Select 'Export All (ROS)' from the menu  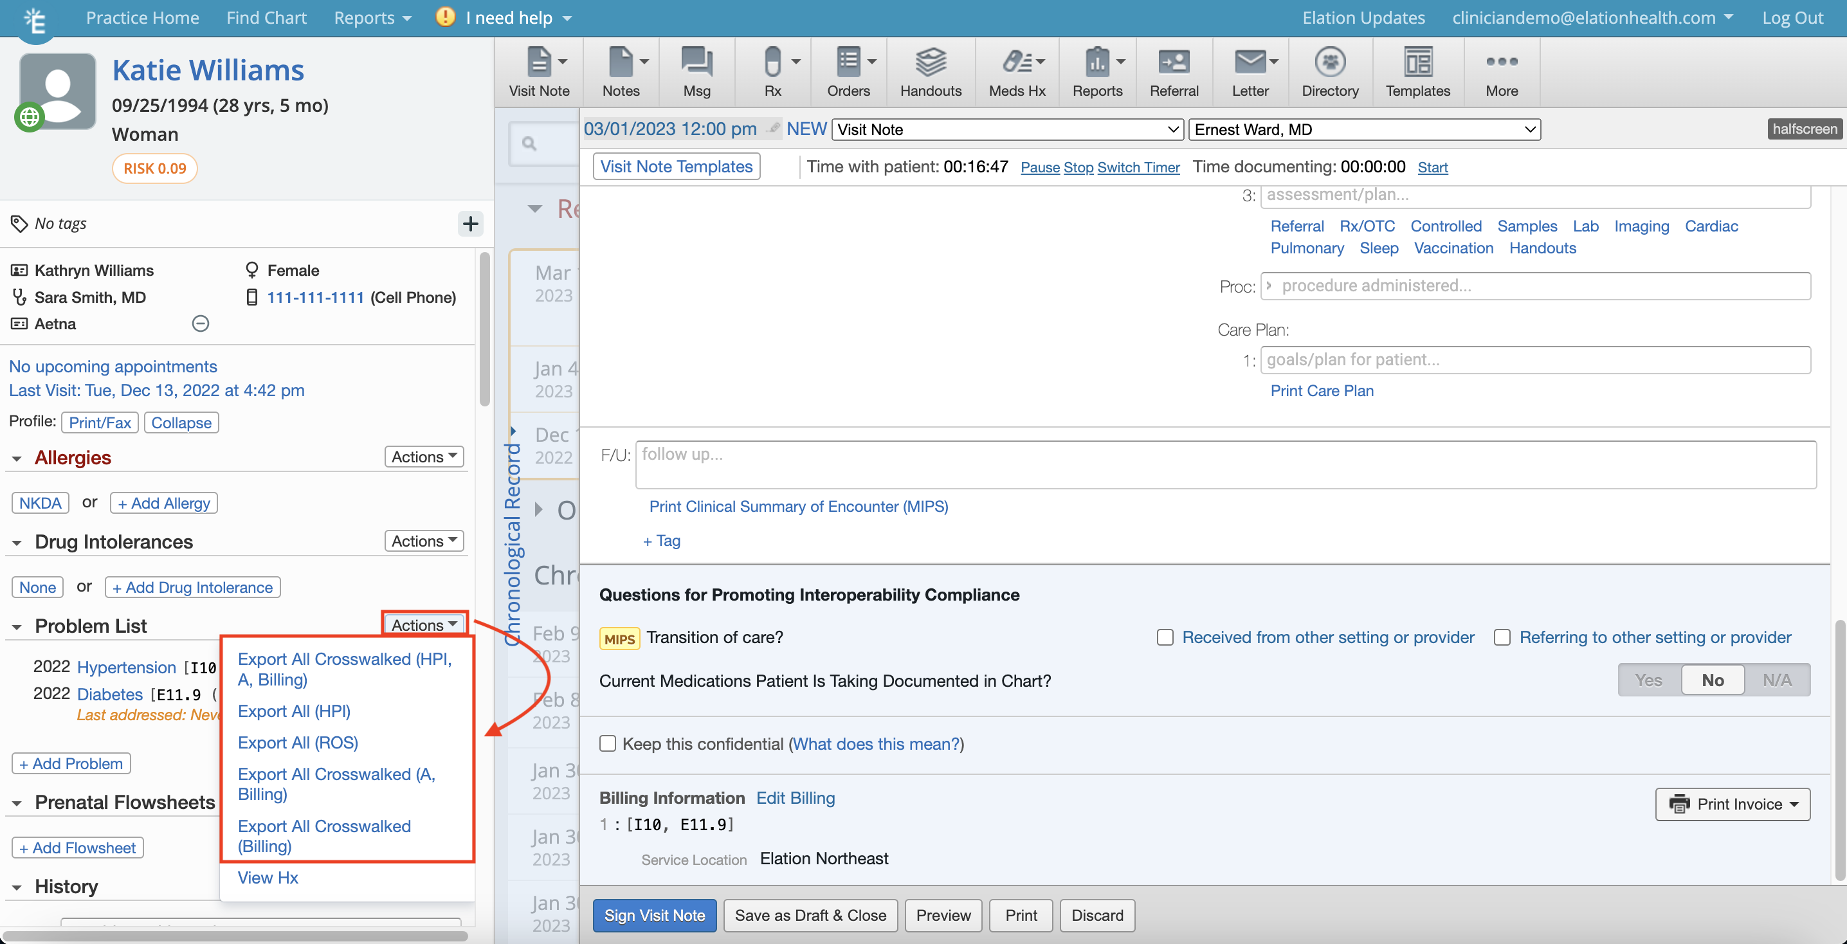click(x=298, y=743)
